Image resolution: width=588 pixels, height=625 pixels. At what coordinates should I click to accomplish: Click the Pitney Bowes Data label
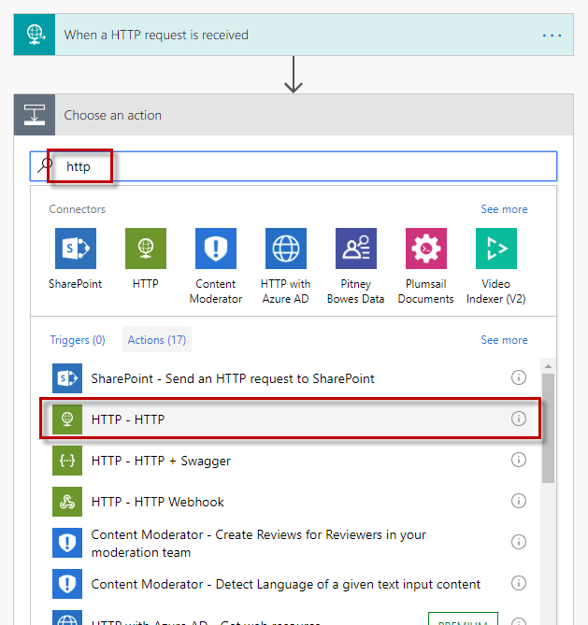tap(356, 291)
